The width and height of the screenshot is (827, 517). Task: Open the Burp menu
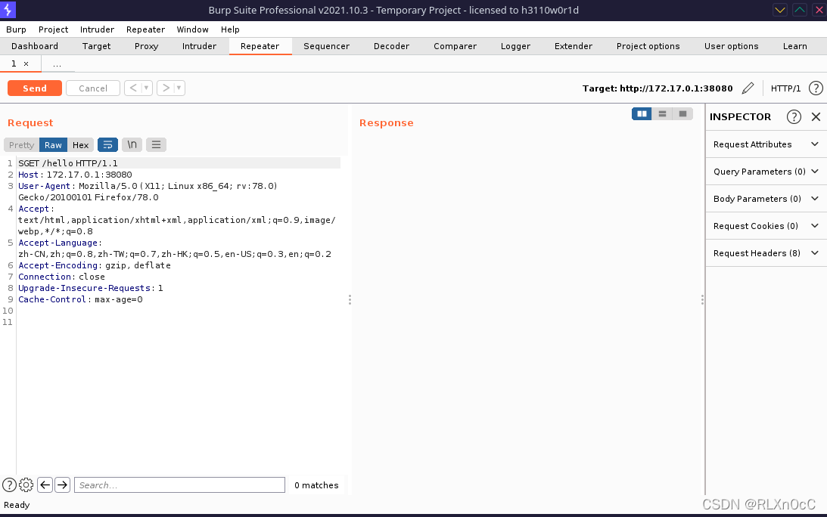tap(16, 29)
